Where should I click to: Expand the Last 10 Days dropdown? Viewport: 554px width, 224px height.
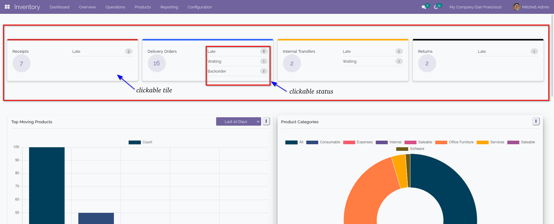239,121
